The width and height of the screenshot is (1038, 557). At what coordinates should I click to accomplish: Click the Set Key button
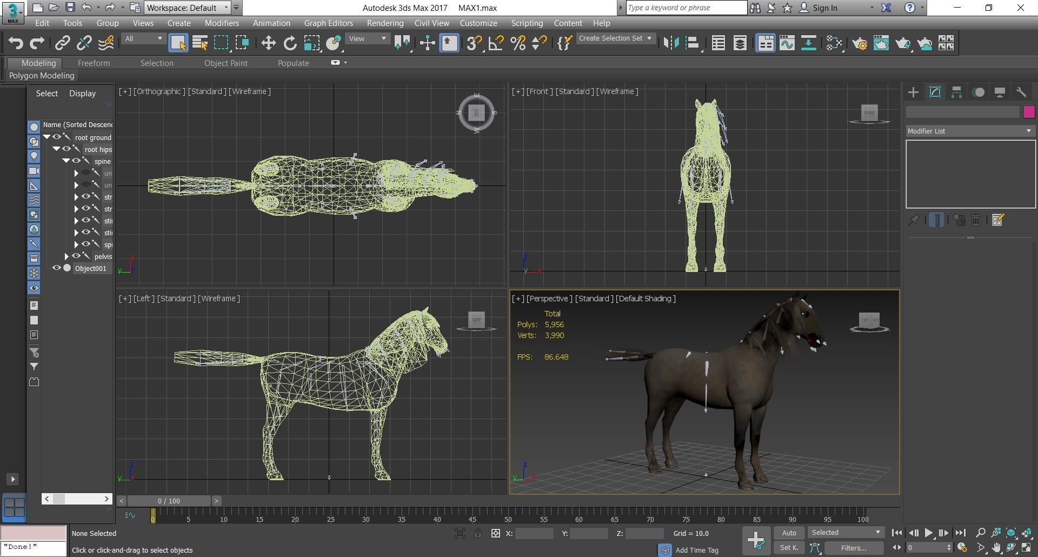[789, 548]
